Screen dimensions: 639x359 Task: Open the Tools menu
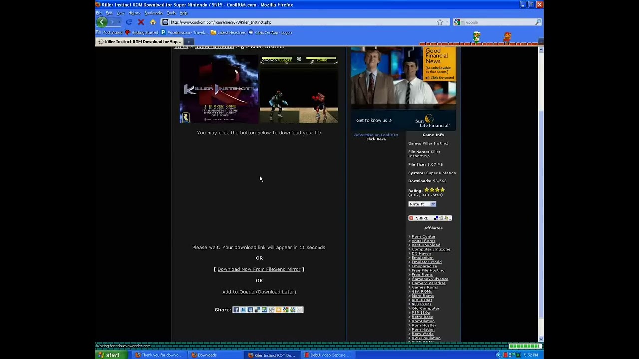point(171,13)
